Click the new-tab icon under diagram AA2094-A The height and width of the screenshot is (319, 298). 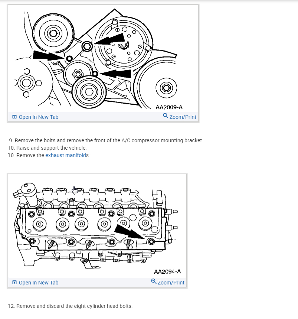[x=14, y=282]
